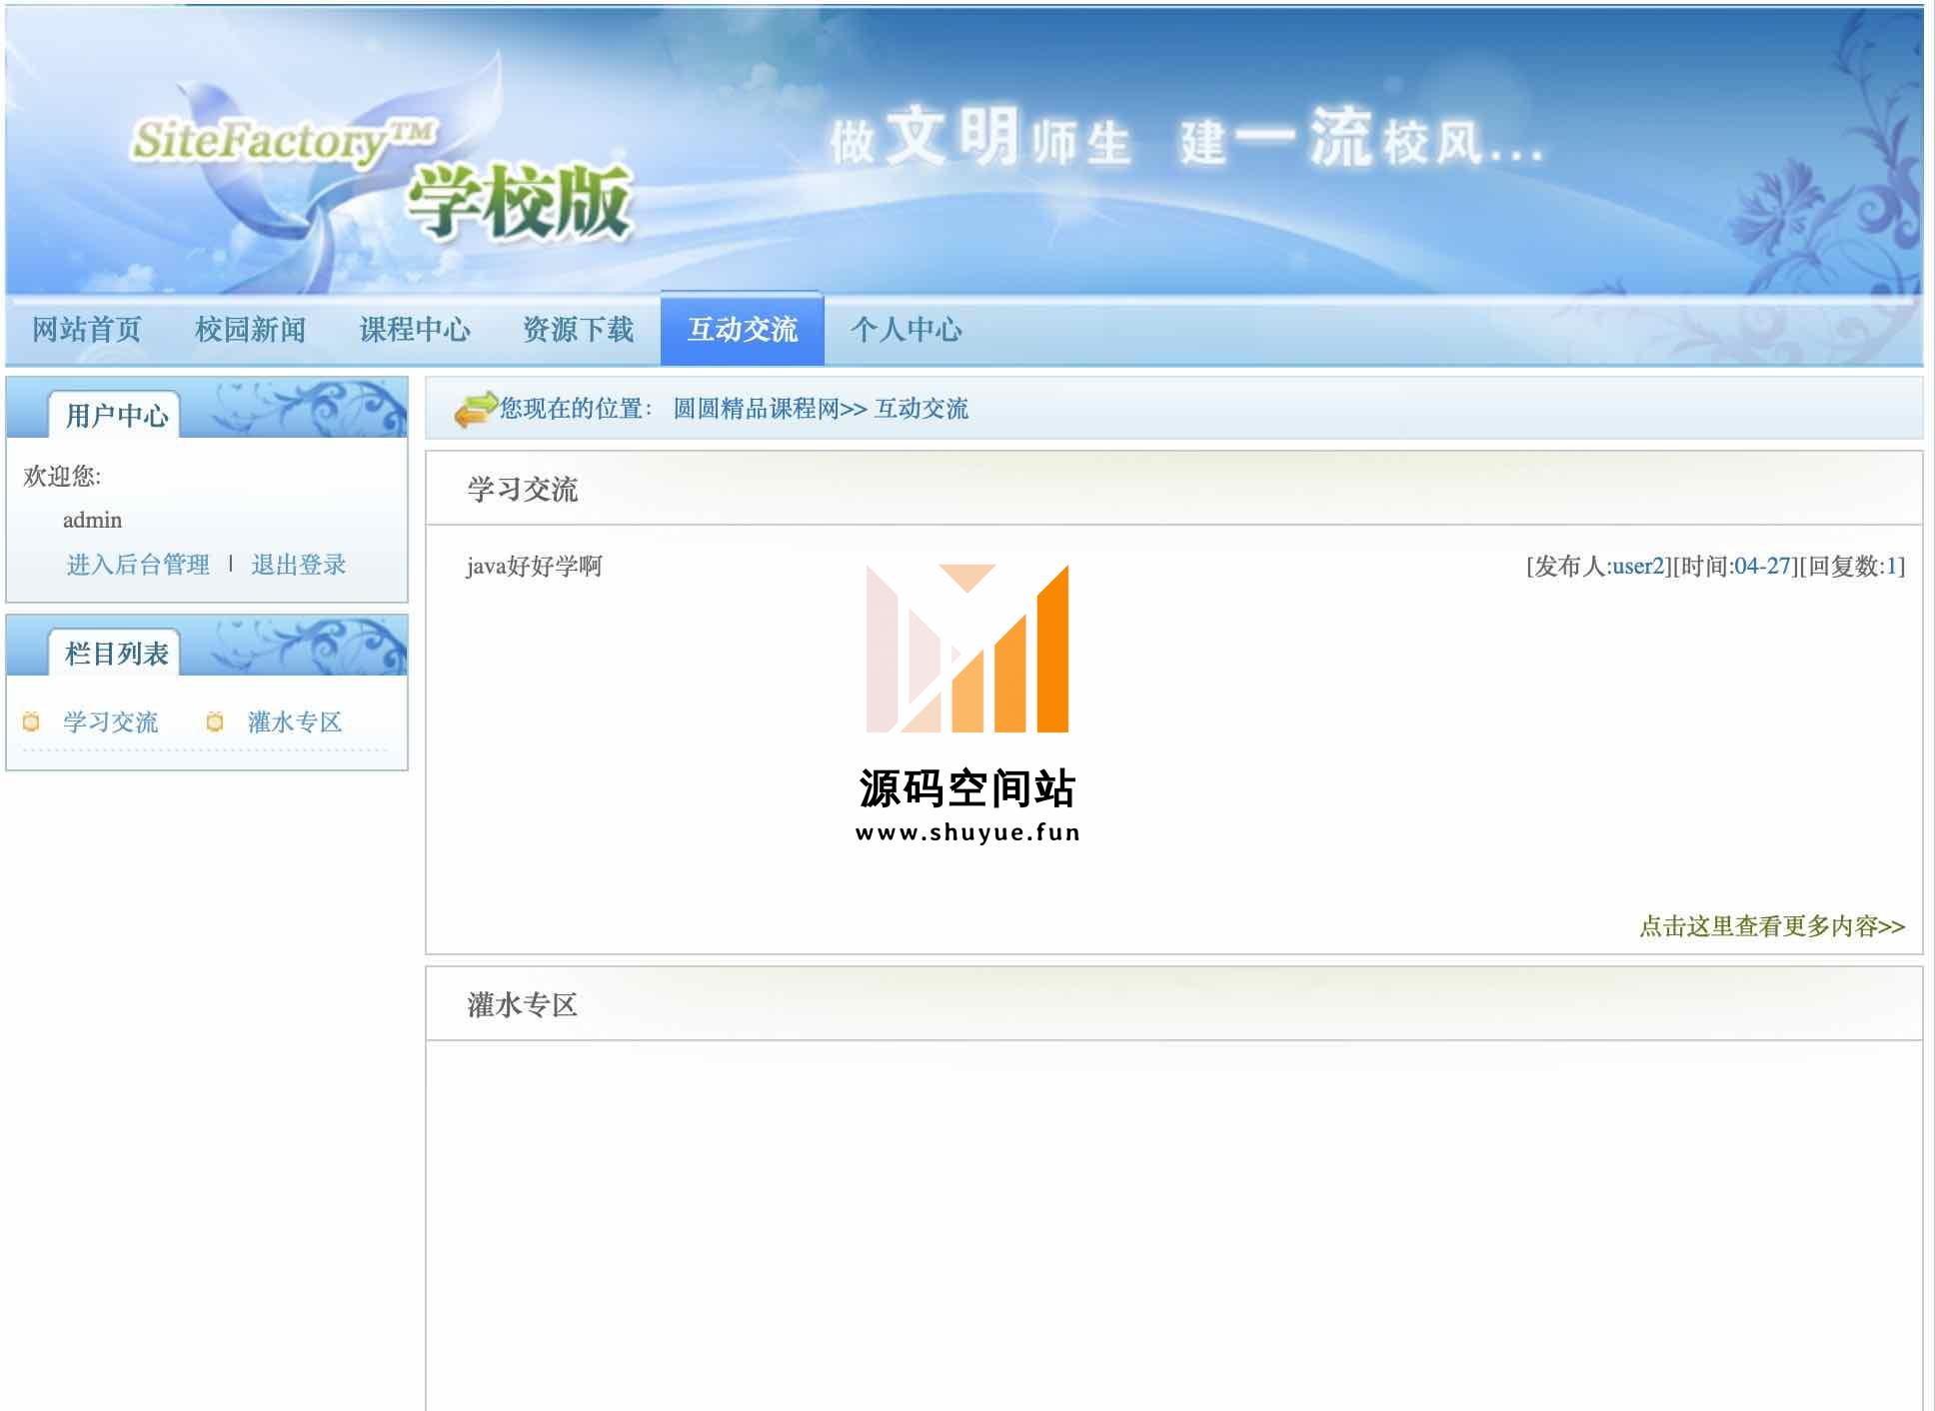Click 点击这里查看更多内容>> link

(1772, 926)
